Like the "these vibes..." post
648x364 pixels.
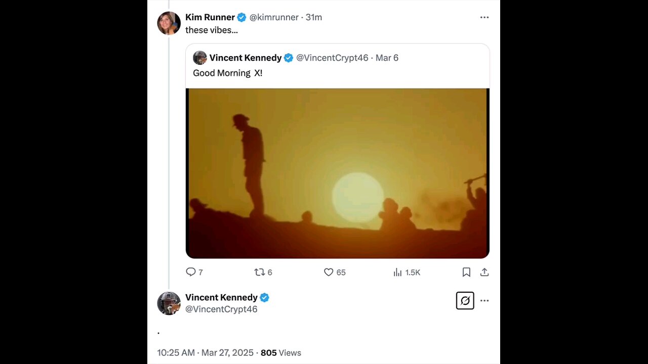(x=329, y=272)
